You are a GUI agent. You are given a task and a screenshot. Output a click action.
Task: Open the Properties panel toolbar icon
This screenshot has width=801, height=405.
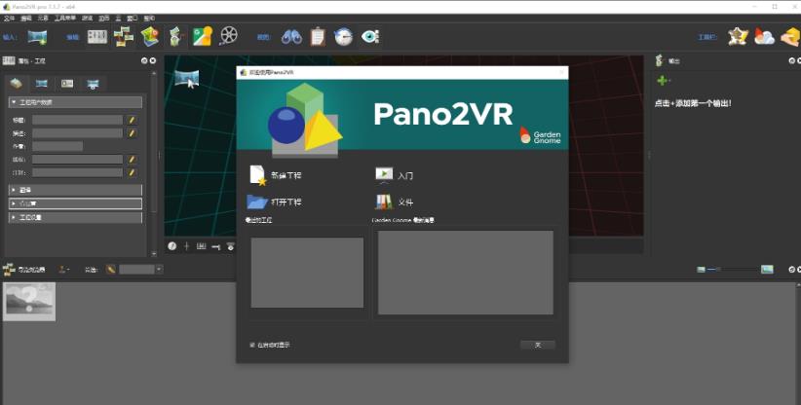[x=97, y=37]
